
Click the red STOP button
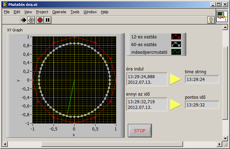pyautogui.click(x=140, y=131)
